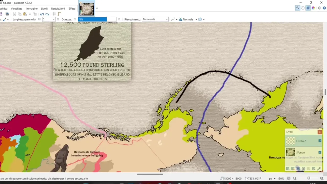Click the Copy icon

click(x=20, y=14)
